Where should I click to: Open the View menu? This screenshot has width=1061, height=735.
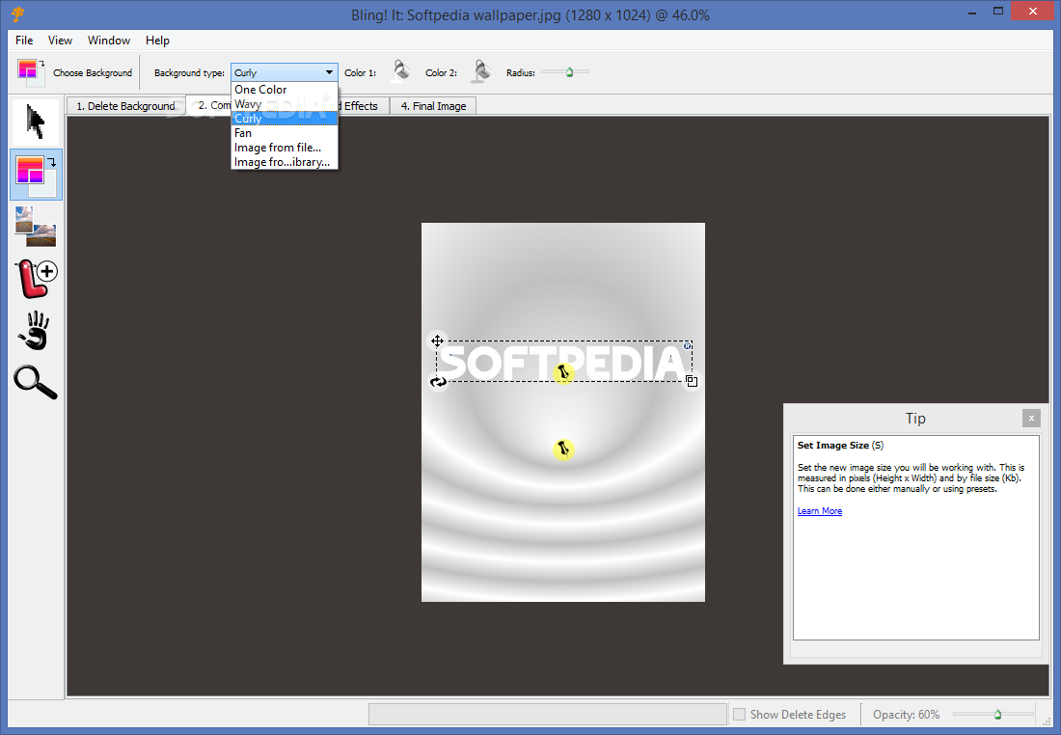[x=60, y=41]
